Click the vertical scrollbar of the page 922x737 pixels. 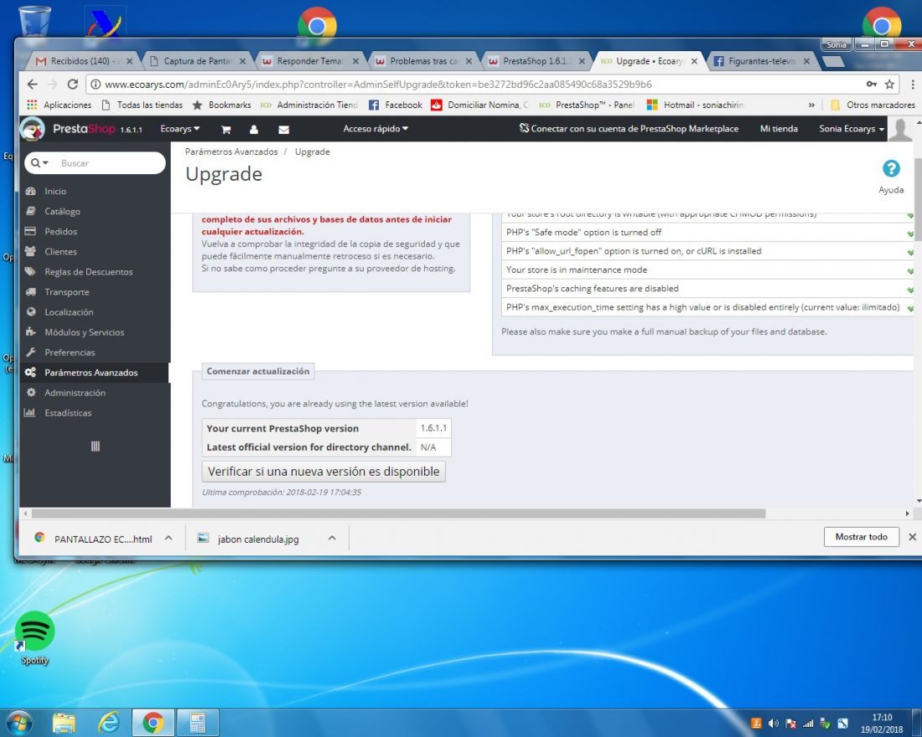(x=917, y=200)
